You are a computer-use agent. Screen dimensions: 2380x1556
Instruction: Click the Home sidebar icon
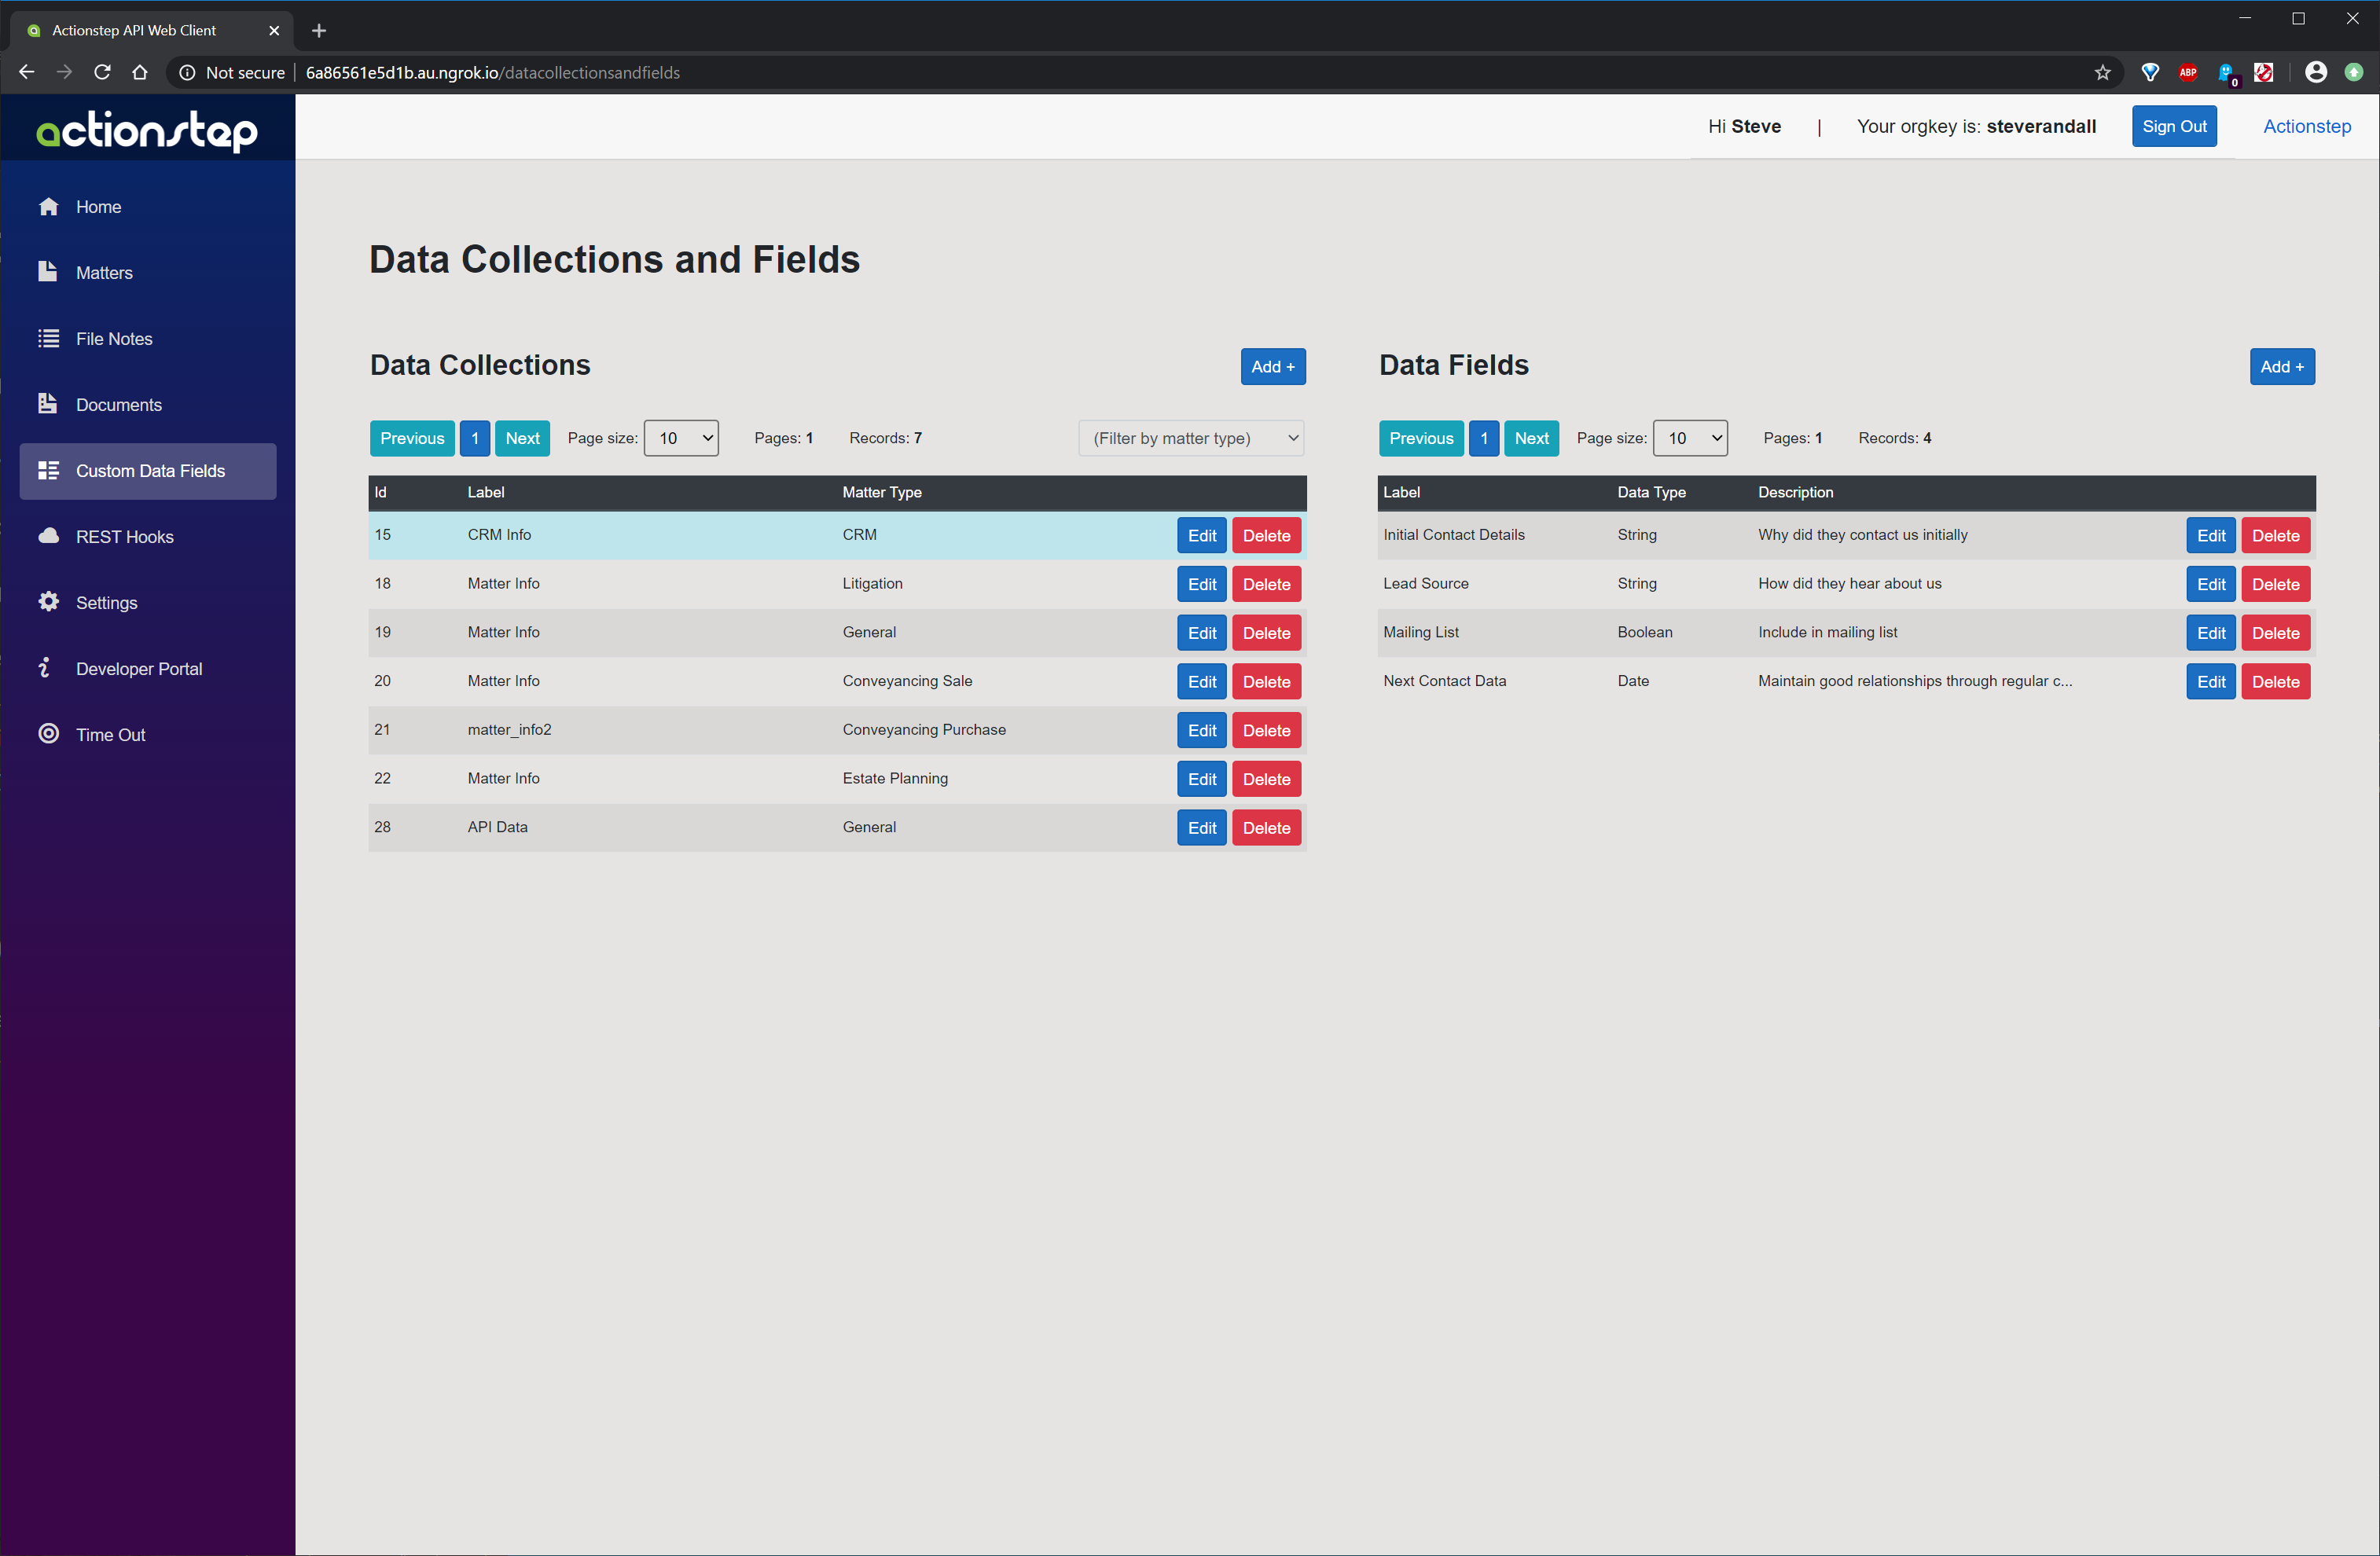(47, 205)
